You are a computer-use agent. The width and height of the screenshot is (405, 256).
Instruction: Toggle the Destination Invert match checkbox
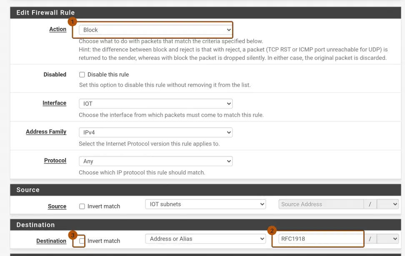tap(82, 241)
